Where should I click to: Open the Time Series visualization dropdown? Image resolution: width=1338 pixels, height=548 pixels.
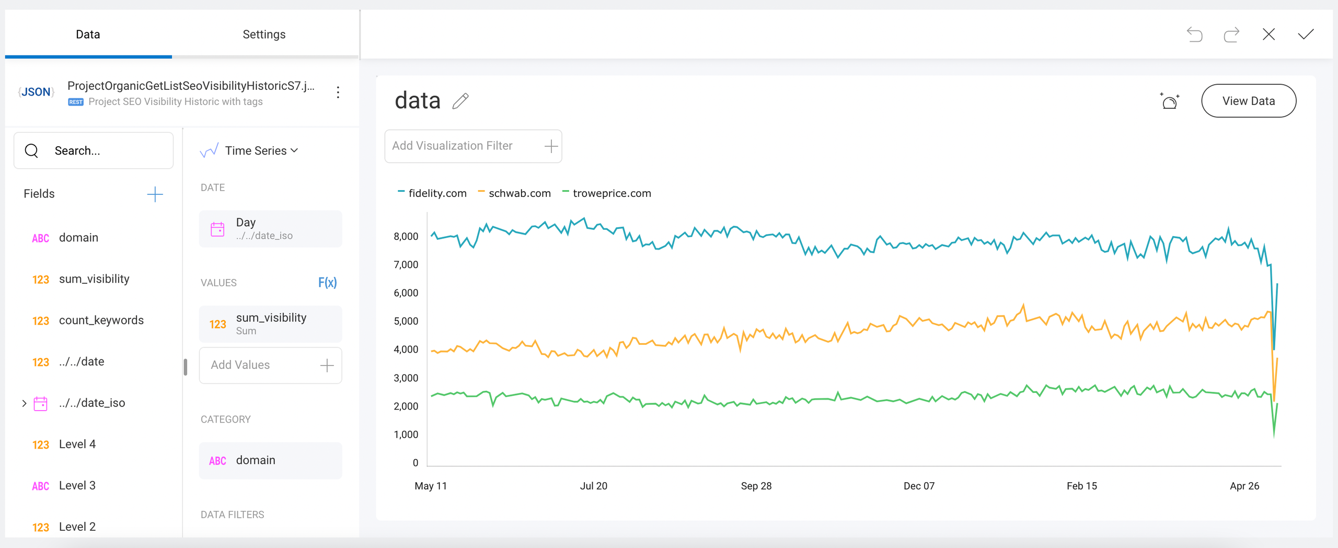[261, 150]
